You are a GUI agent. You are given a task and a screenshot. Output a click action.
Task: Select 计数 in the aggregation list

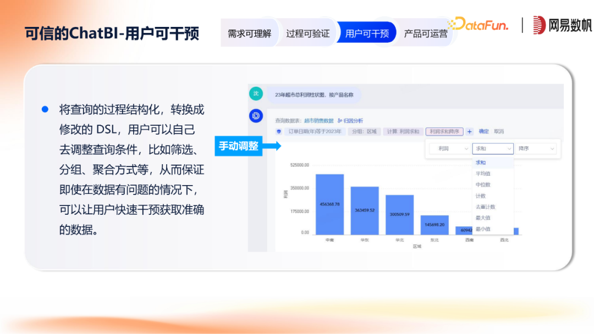coord(493,196)
